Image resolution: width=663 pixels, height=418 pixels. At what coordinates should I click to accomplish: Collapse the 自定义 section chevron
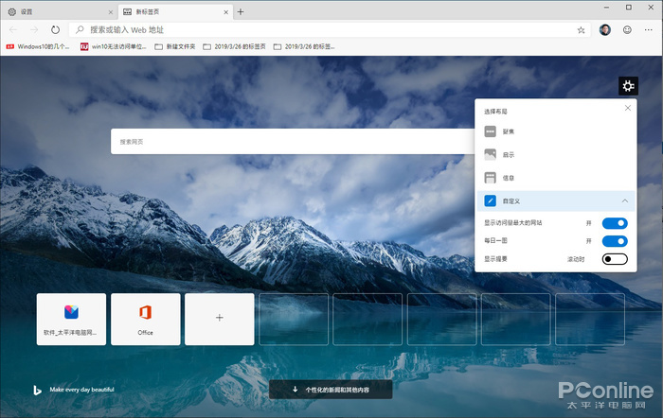pyautogui.click(x=625, y=201)
